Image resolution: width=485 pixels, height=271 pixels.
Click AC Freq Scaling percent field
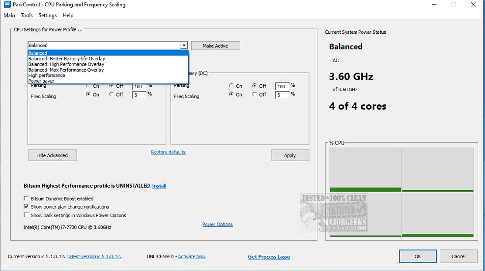139,95
